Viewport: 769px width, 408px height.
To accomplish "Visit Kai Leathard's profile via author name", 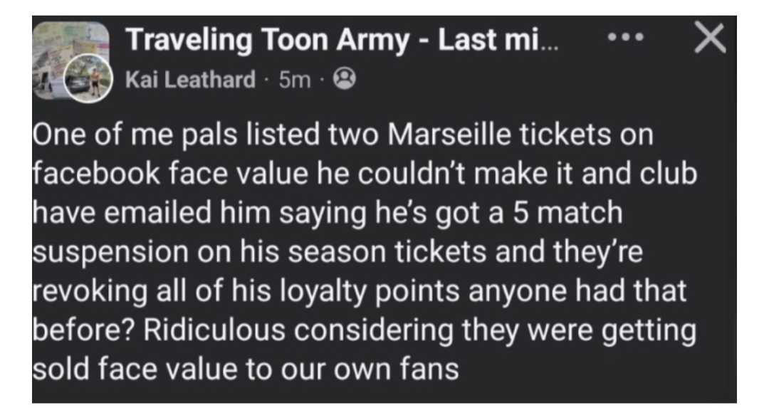I will [x=190, y=80].
